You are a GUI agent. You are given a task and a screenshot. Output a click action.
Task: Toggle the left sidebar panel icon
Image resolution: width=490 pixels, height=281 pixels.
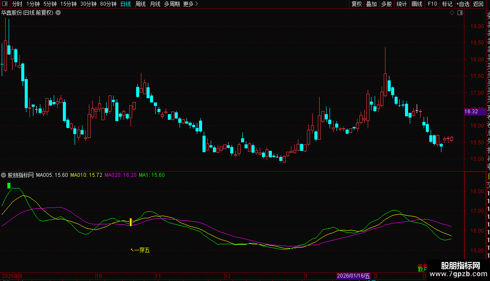[x=5, y=4]
